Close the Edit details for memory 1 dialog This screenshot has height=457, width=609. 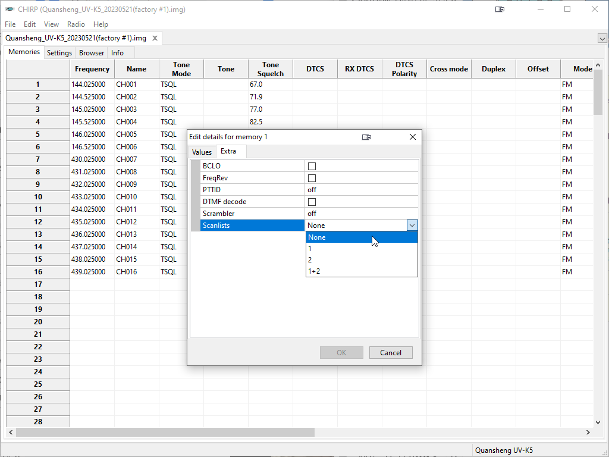[413, 137]
